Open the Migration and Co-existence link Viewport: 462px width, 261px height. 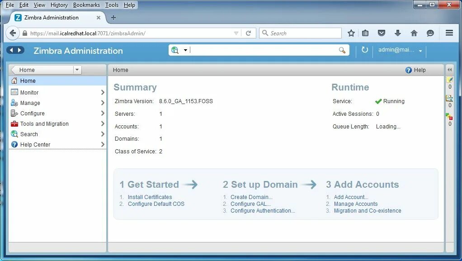coord(368,211)
